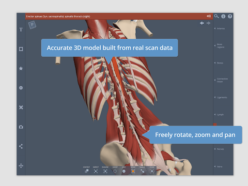Open the favorites star panel
This screenshot has width=248, height=186.
[x=21, y=68]
